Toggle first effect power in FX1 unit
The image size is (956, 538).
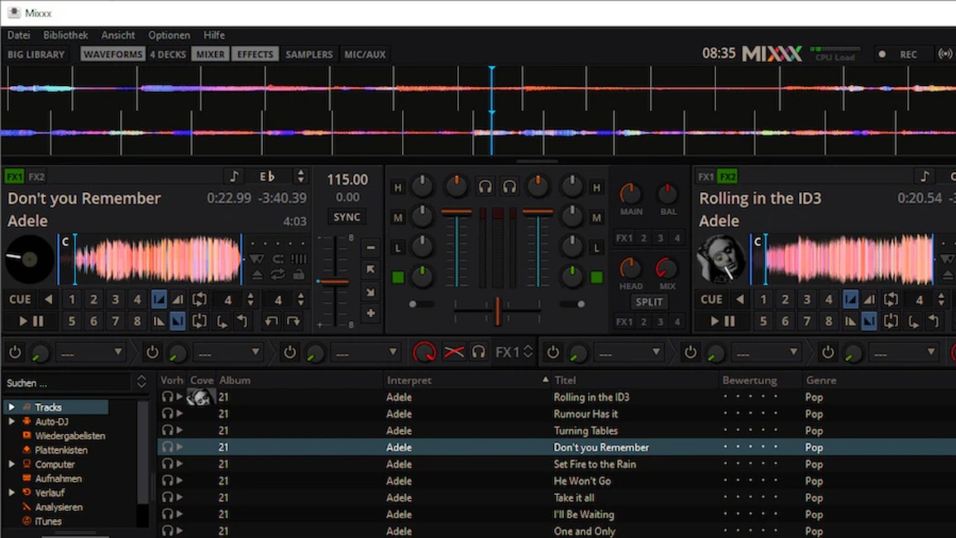coord(15,352)
